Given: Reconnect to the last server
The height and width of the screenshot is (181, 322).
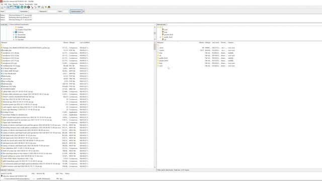Looking at the screenshot, I should pyautogui.click(x=35, y=7).
